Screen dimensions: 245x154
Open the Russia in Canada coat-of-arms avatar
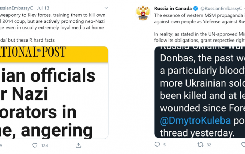pos(143,13)
